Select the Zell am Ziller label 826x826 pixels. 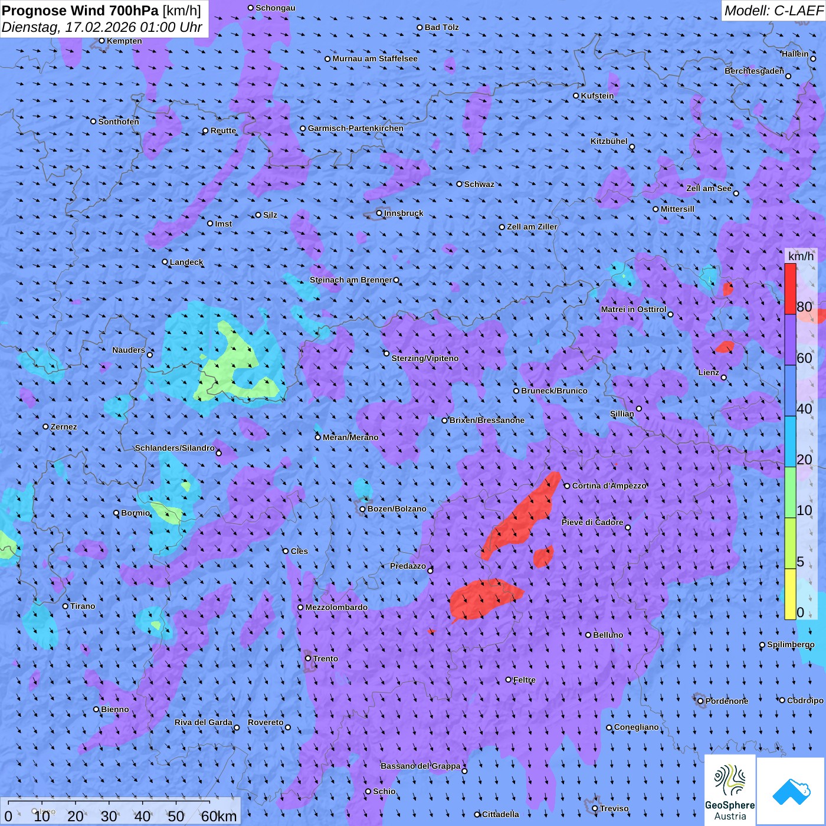point(532,227)
